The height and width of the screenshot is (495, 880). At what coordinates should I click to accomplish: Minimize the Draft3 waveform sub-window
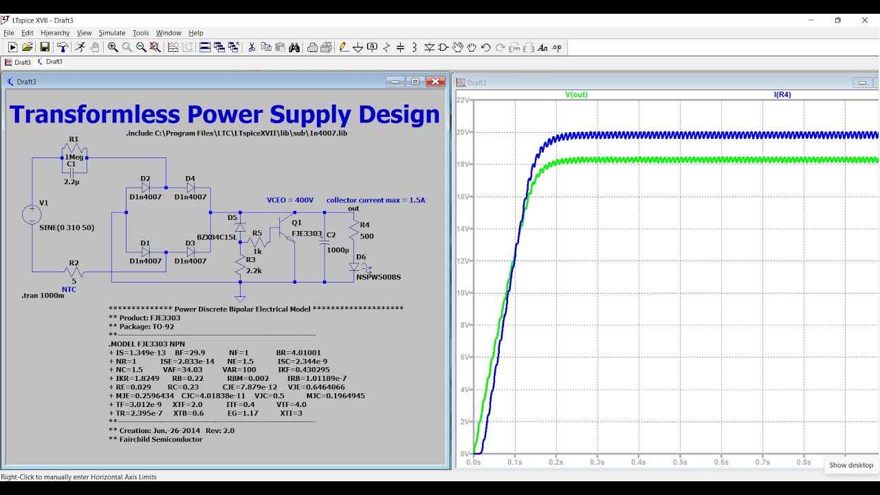click(x=862, y=82)
